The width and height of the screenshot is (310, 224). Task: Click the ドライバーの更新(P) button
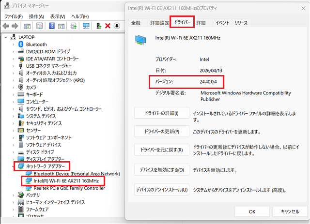[x=162, y=132]
